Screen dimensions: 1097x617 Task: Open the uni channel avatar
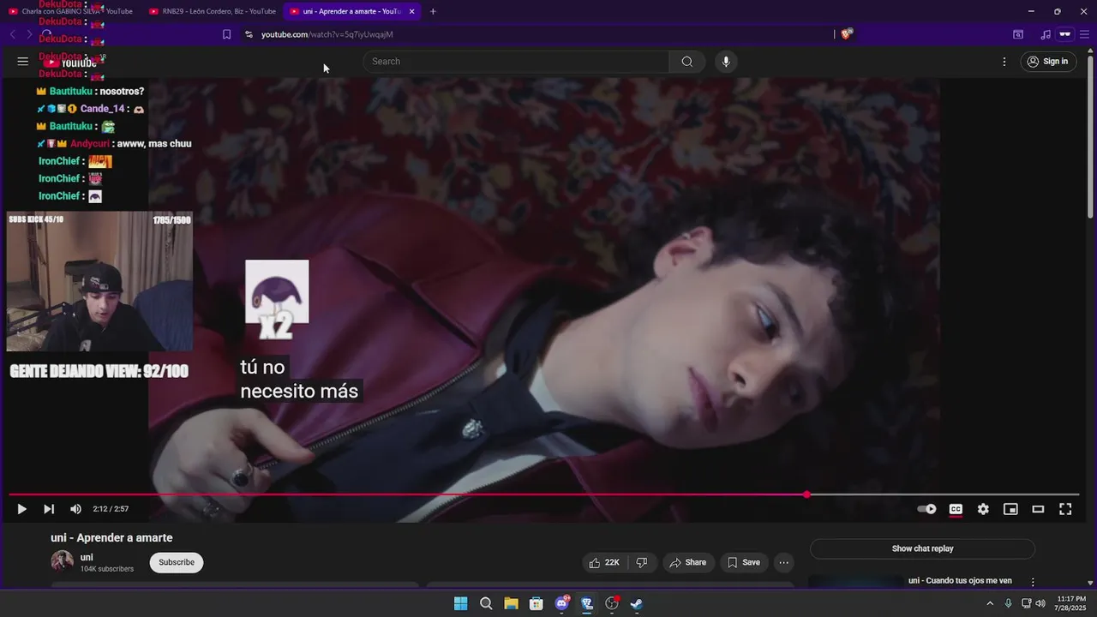click(x=62, y=562)
